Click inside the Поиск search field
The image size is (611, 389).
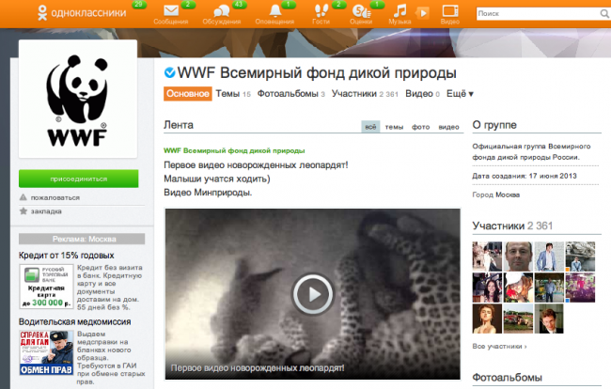(x=538, y=14)
